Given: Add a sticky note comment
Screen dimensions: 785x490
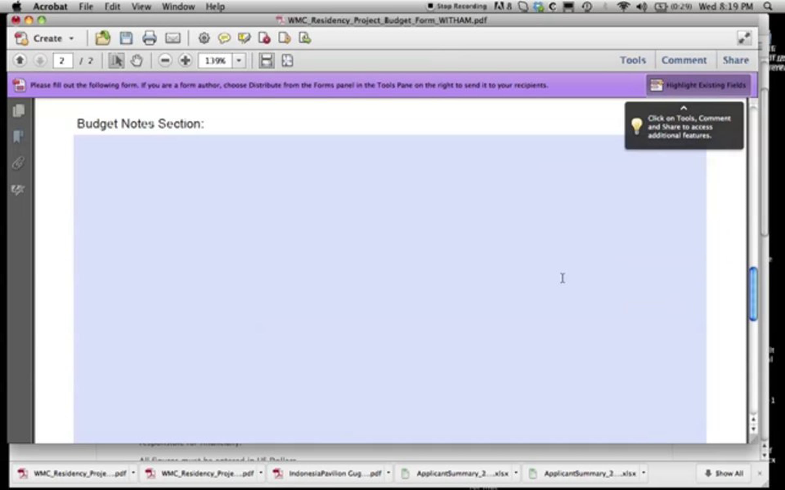Looking at the screenshot, I should pyautogui.click(x=224, y=39).
